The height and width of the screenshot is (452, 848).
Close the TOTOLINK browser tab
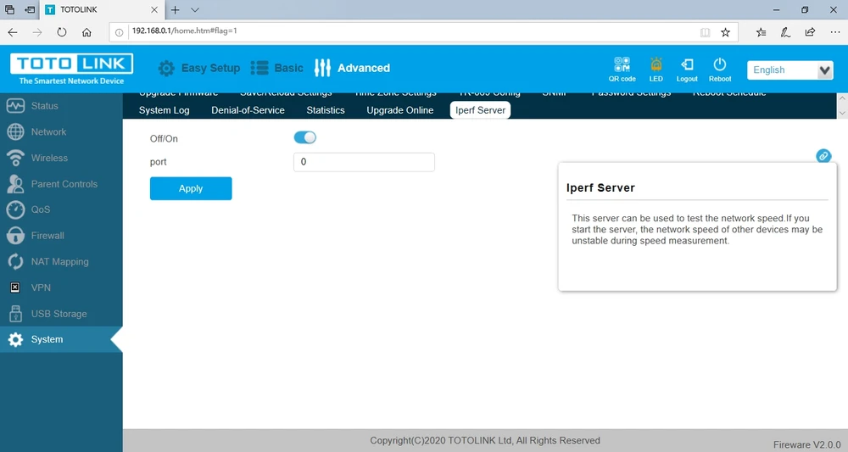[x=154, y=9]
